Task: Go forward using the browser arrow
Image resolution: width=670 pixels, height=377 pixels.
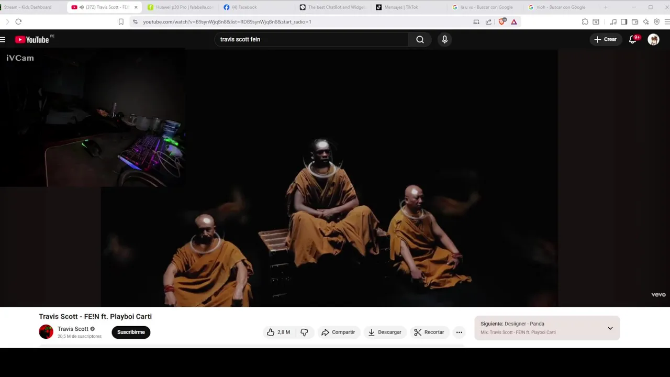Action: pyautogui.click(x=7, y=21)
